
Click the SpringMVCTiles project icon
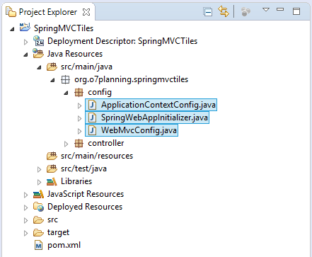point(25,28)
